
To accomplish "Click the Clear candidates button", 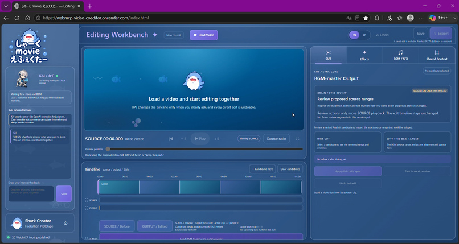I will [290, 169].
